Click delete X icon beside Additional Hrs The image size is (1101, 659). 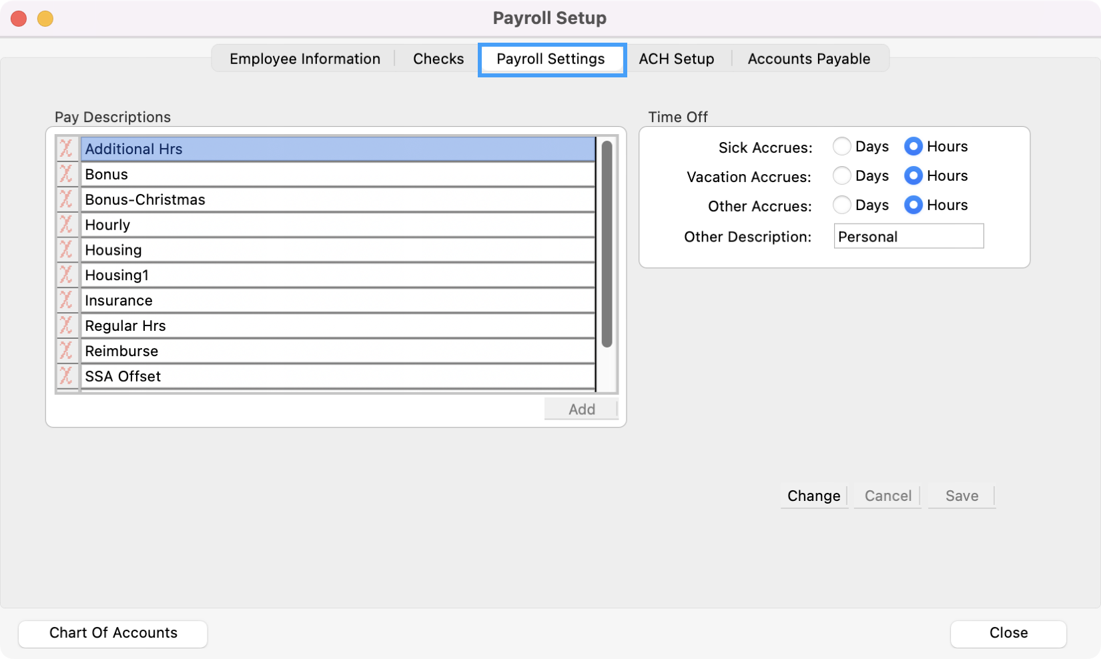coord(67,149)
